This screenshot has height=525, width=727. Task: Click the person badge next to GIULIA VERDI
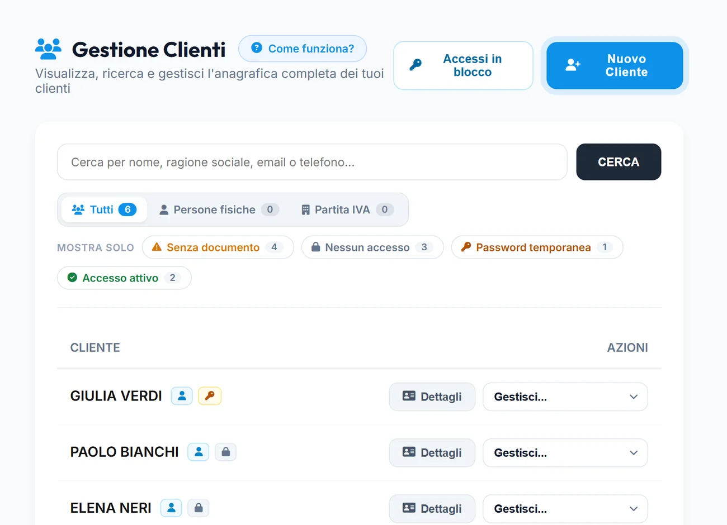(x=182, y=396)
